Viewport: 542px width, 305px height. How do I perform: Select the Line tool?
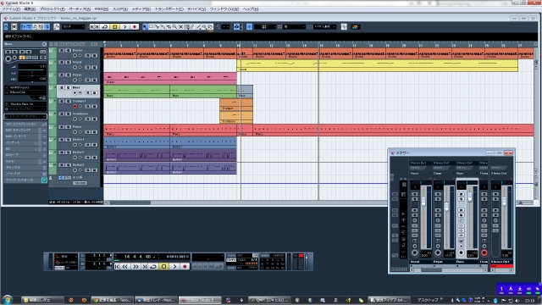click(198, 26)
